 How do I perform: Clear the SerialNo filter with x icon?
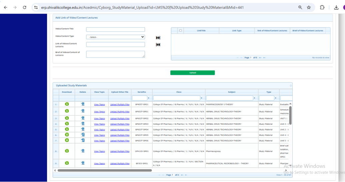pyautogui.click(x=148, y=98)
